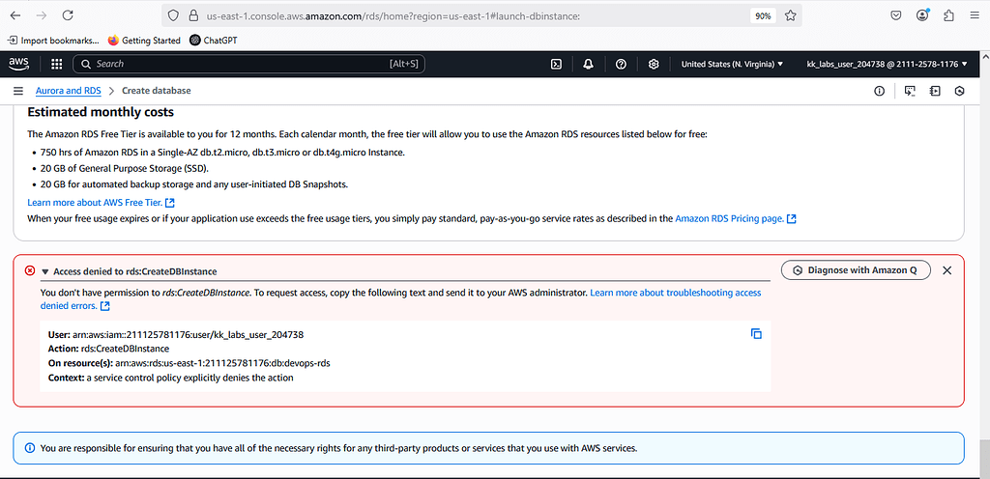The width and height of the screenshot is (990, 479).
Task: Copy the access denied error text
Action: click(756, 334)
